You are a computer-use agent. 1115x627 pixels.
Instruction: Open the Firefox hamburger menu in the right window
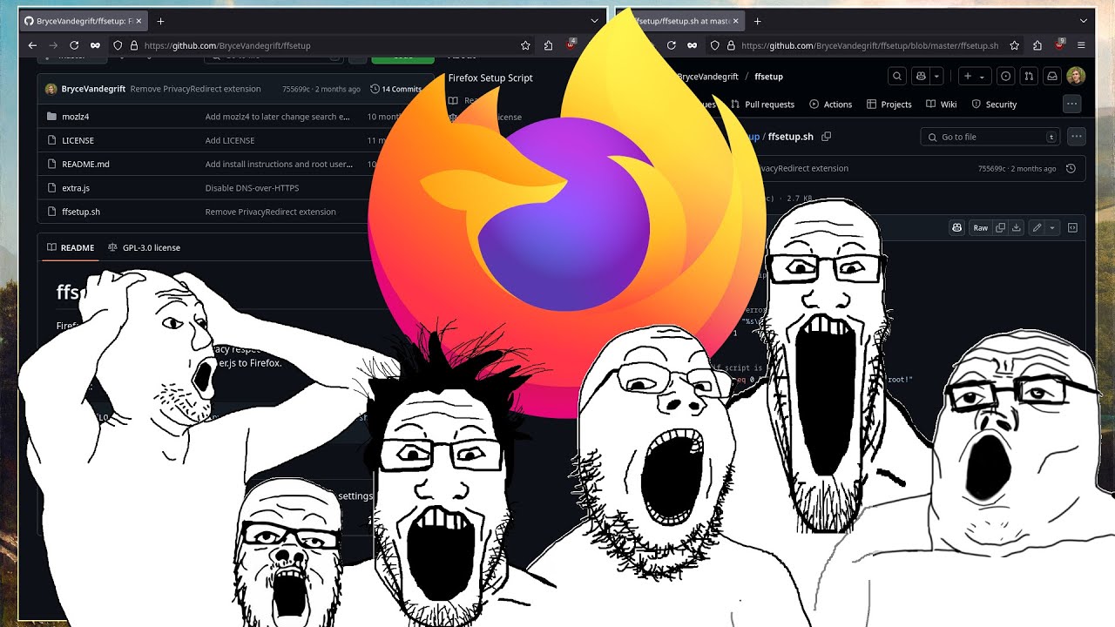coord(1082,45)
